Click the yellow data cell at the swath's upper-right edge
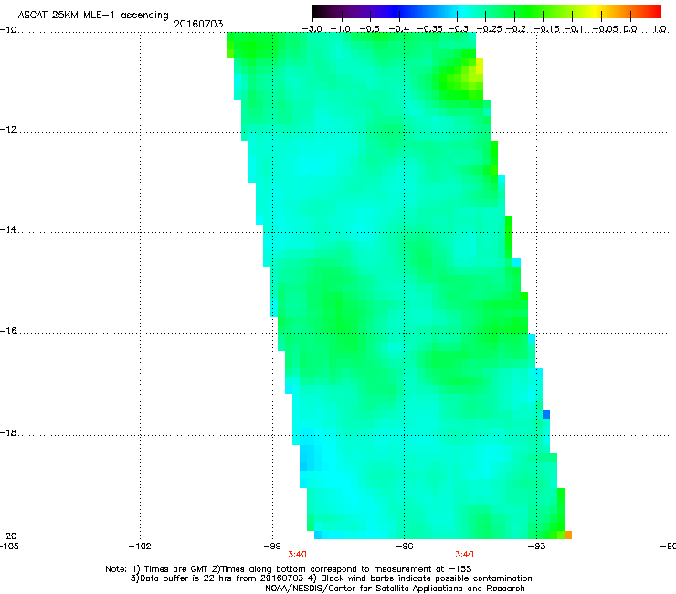The width and height of the screenshot is (676, 594). coord(480,66)
